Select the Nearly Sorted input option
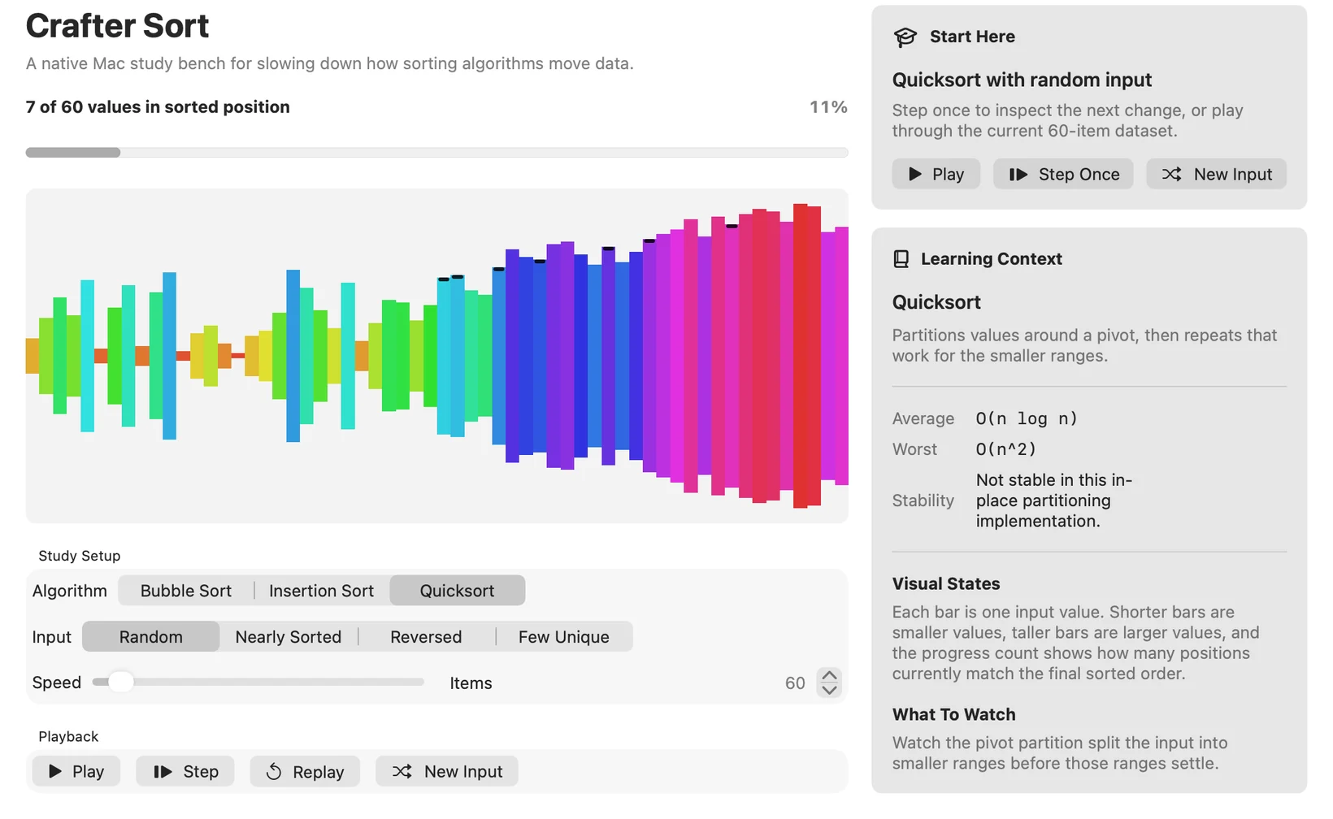Image resolution: width=1333 pixels, height=819 pixels. [289, 637]
